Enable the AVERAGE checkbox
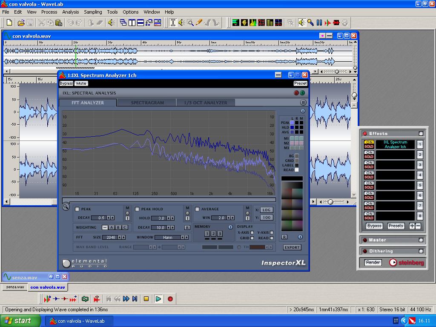 coord(197,209)
